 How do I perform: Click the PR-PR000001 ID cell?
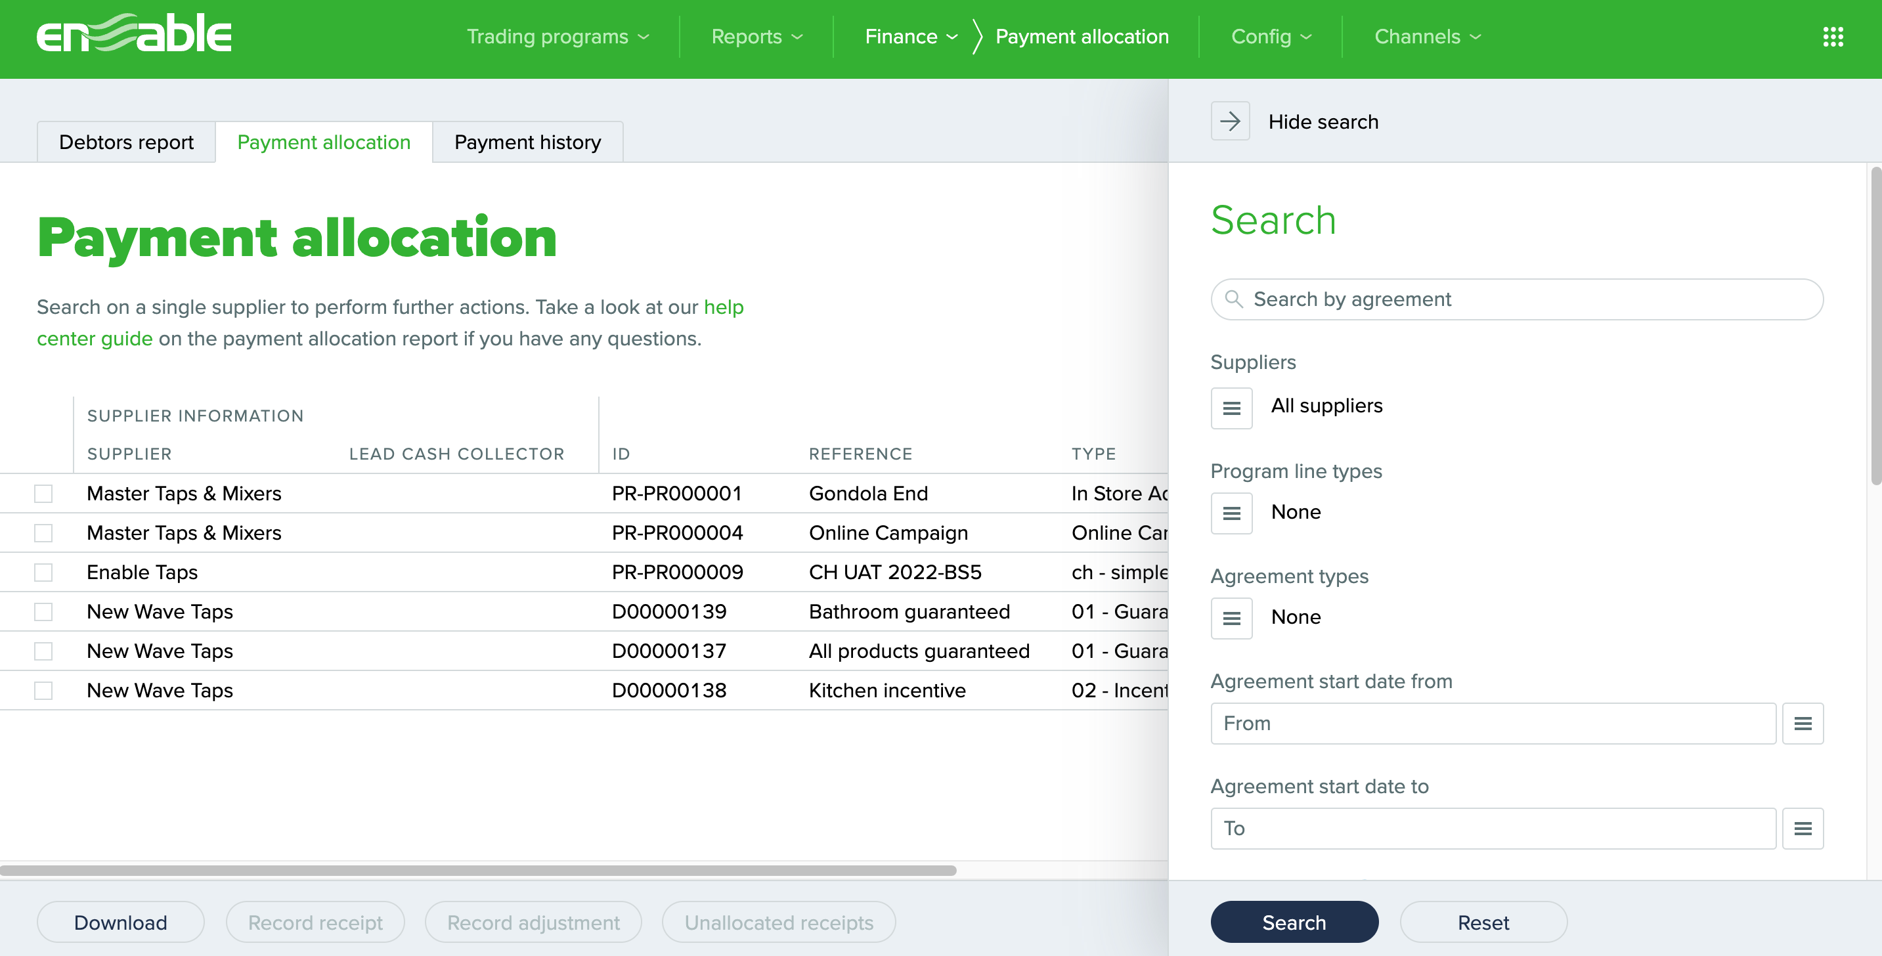click(x=677, y=494)
